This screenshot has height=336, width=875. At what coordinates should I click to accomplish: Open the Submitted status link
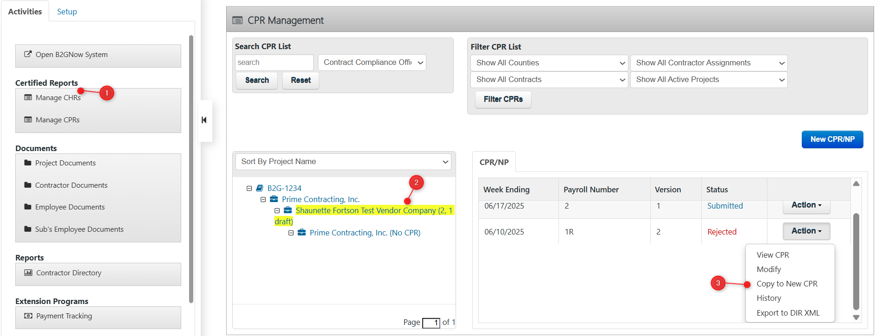pyautogui.click(x=725, y=206)
